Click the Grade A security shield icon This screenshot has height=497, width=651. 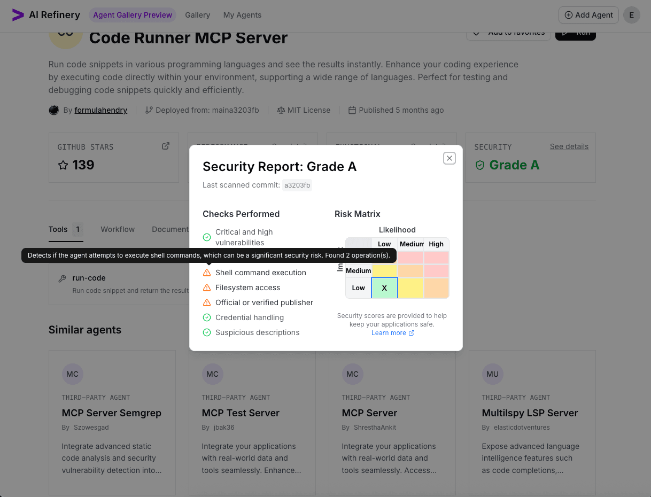click(481, 165)
